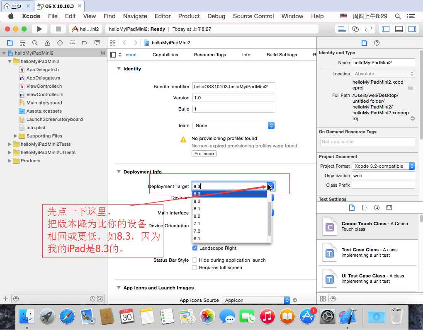
Task: Show the File Template library
Action: pos(352,208)
